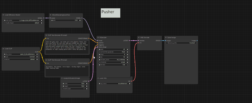Select the VAE Decode node by its title
Viewport: 252px width, 103px height.
145,37
